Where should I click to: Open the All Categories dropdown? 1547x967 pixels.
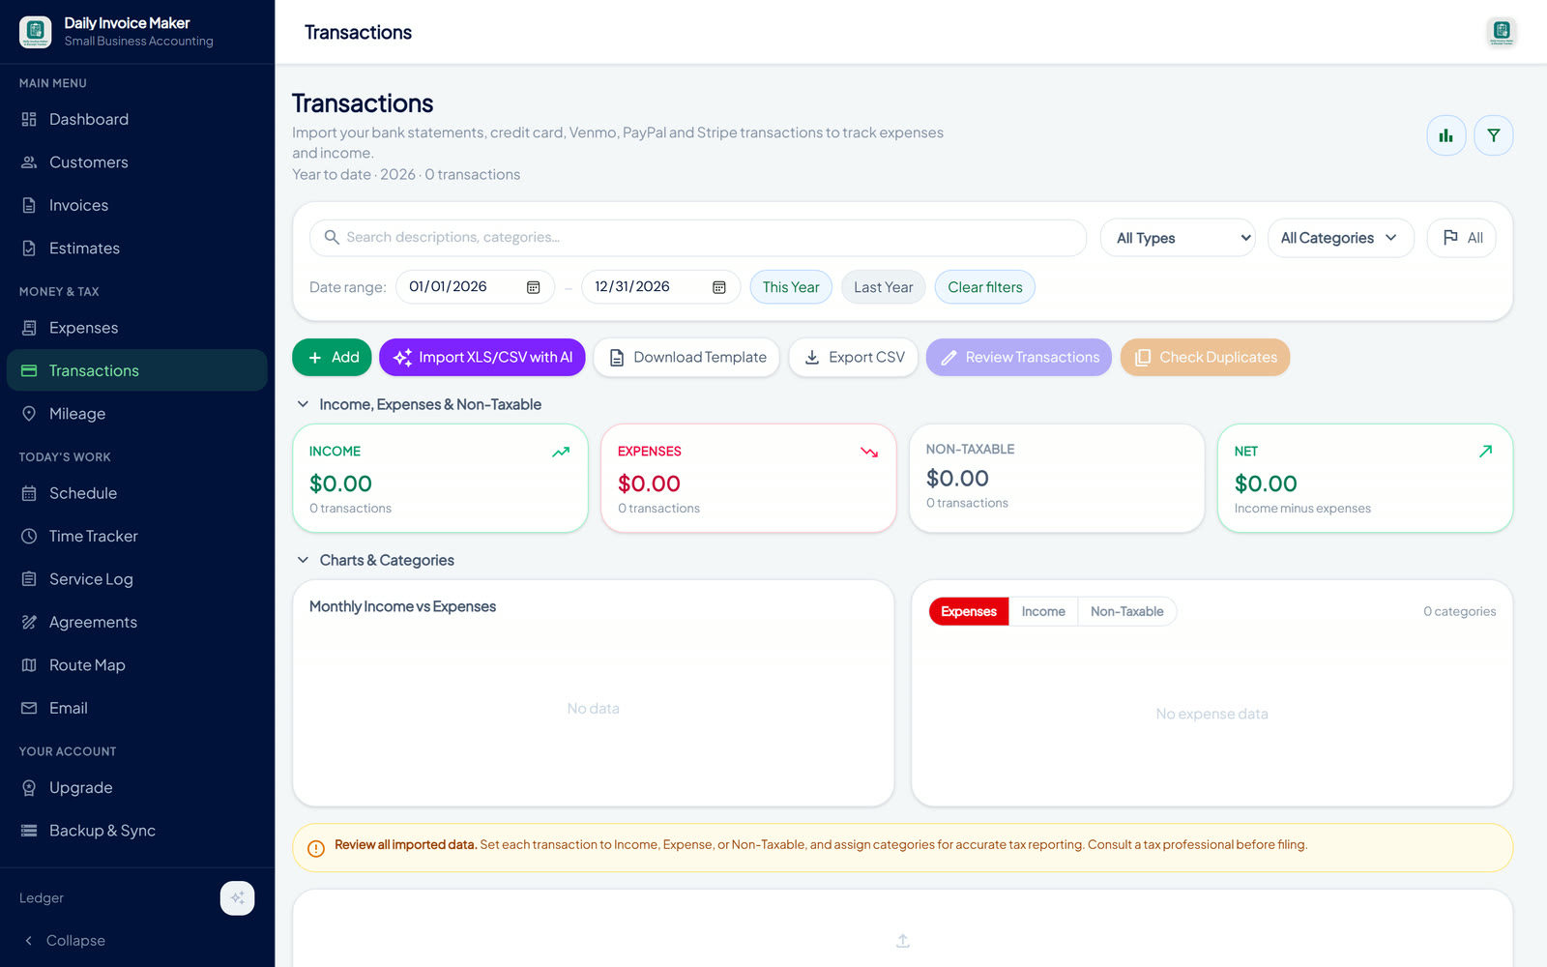pos(1340,238)
